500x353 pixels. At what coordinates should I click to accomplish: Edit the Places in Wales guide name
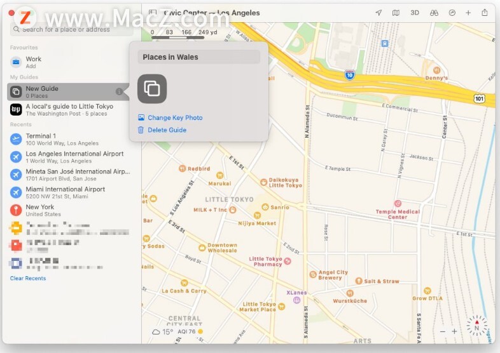[198, 57]
